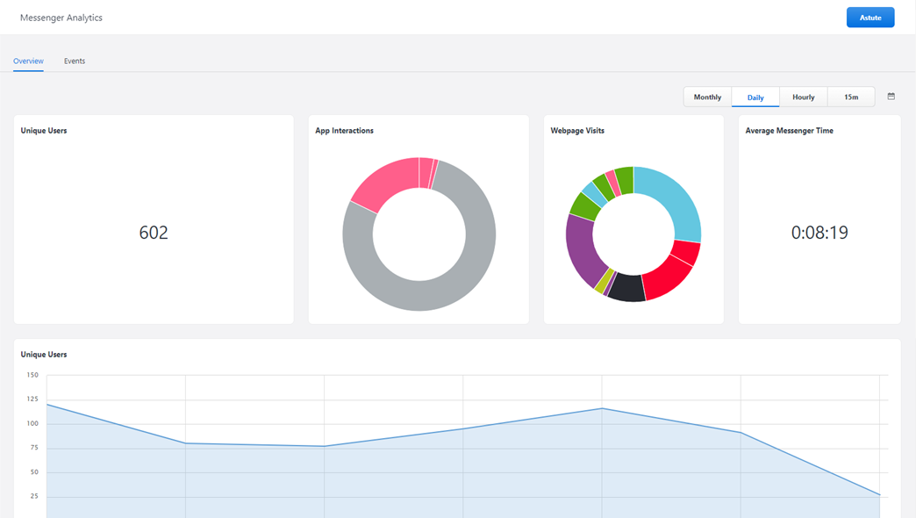
Task: Select the Overview tab
Action: 28,61
